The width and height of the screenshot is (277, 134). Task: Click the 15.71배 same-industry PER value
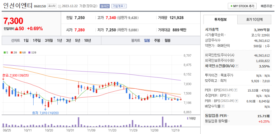[264, 116]
